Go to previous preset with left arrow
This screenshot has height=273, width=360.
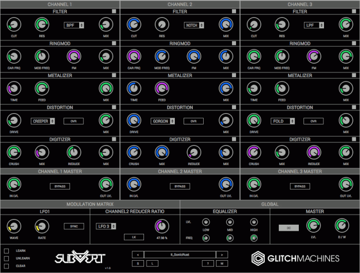point(138,254)
